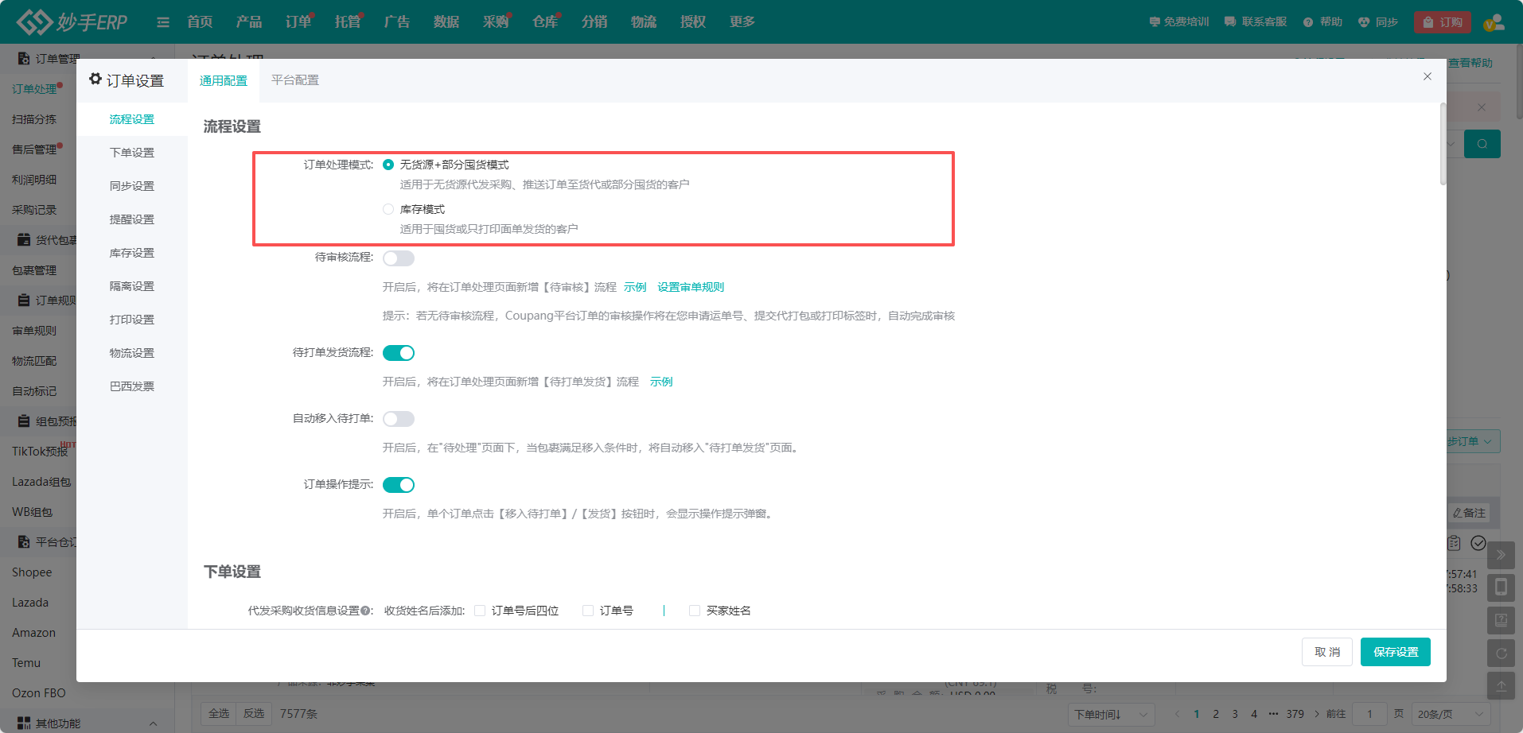
Task: Click the 备注 button
Action: 1469,513
